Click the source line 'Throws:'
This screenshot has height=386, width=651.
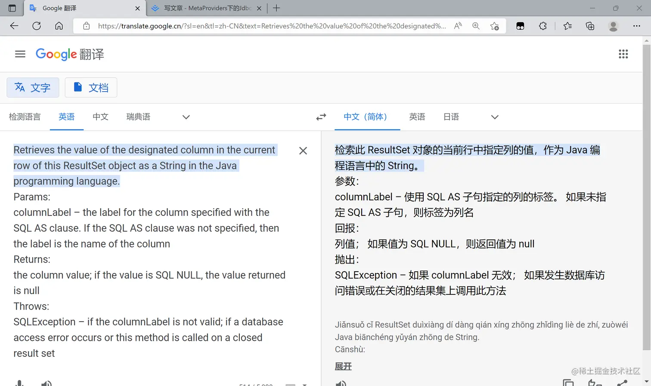click(x=31, y=306)
